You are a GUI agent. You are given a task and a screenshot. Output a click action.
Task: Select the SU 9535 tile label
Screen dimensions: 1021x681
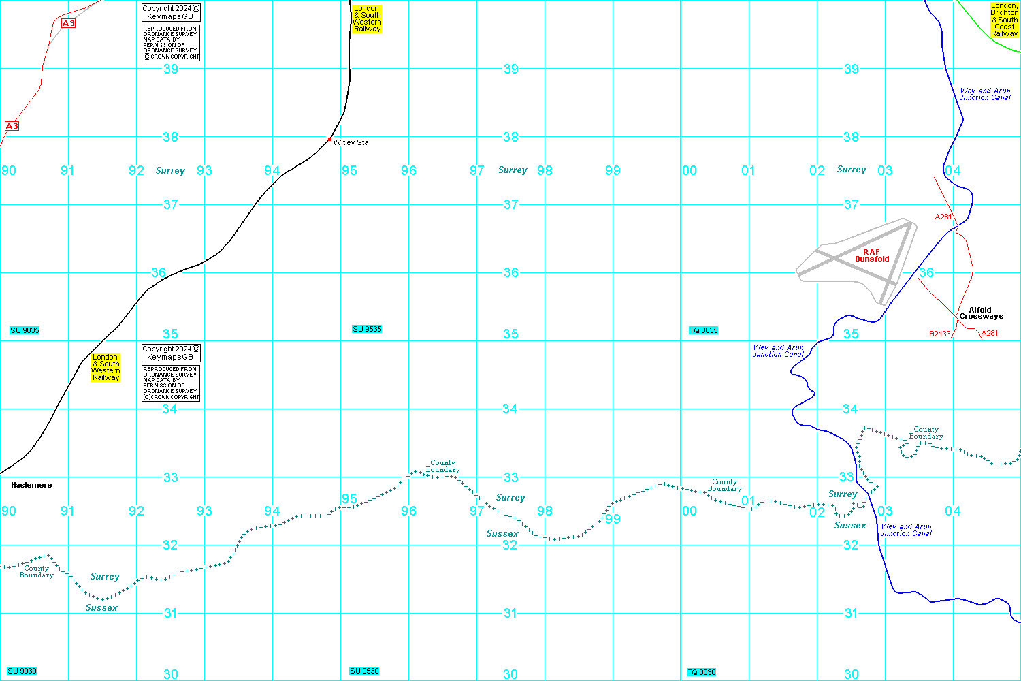point(367,329)
